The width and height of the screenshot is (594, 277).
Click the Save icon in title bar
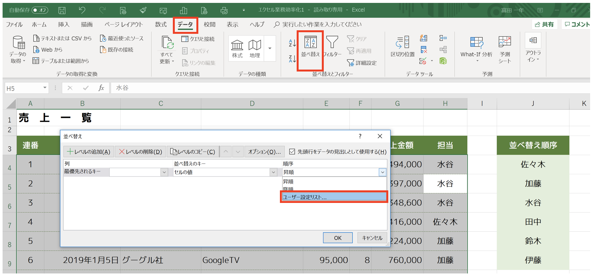click(62, 10)
